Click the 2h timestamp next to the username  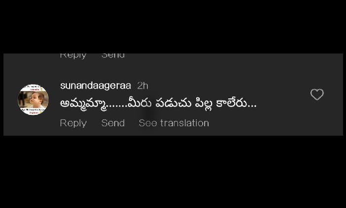(142, 86)
